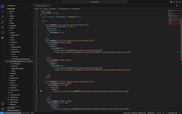Click the Ограниченный режим status button

coord(13,113)
